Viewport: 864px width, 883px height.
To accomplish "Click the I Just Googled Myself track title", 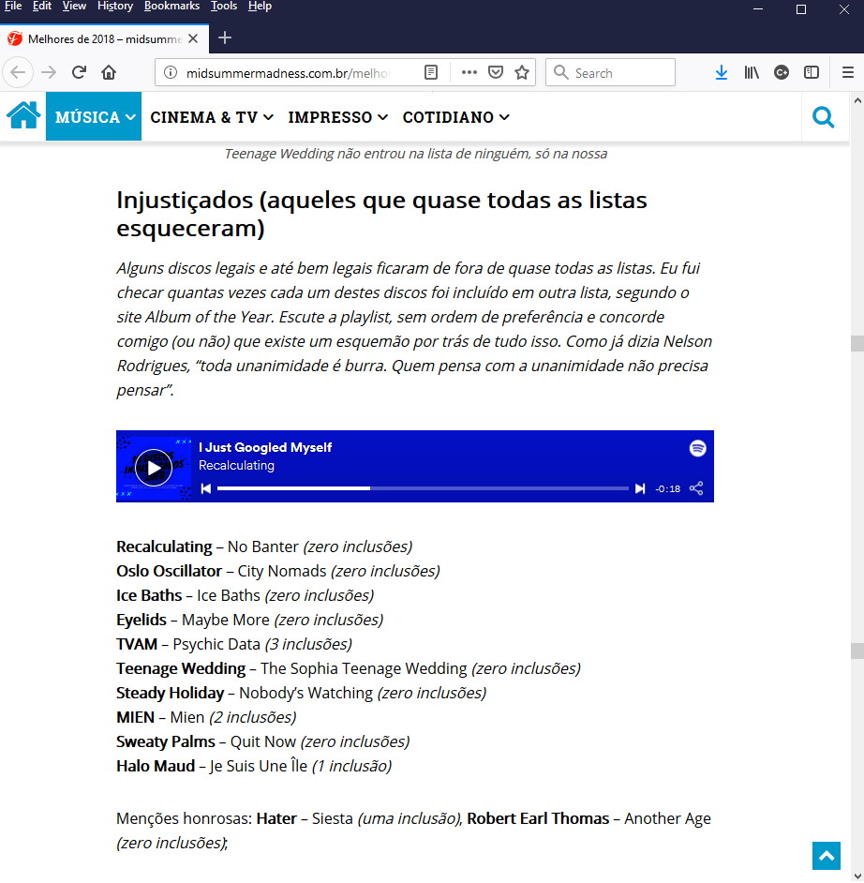I will point(265,448).
